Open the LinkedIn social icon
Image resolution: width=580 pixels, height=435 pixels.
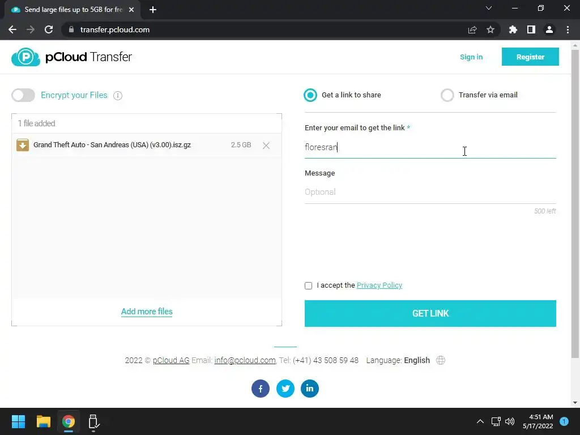(x=310, y=389)
